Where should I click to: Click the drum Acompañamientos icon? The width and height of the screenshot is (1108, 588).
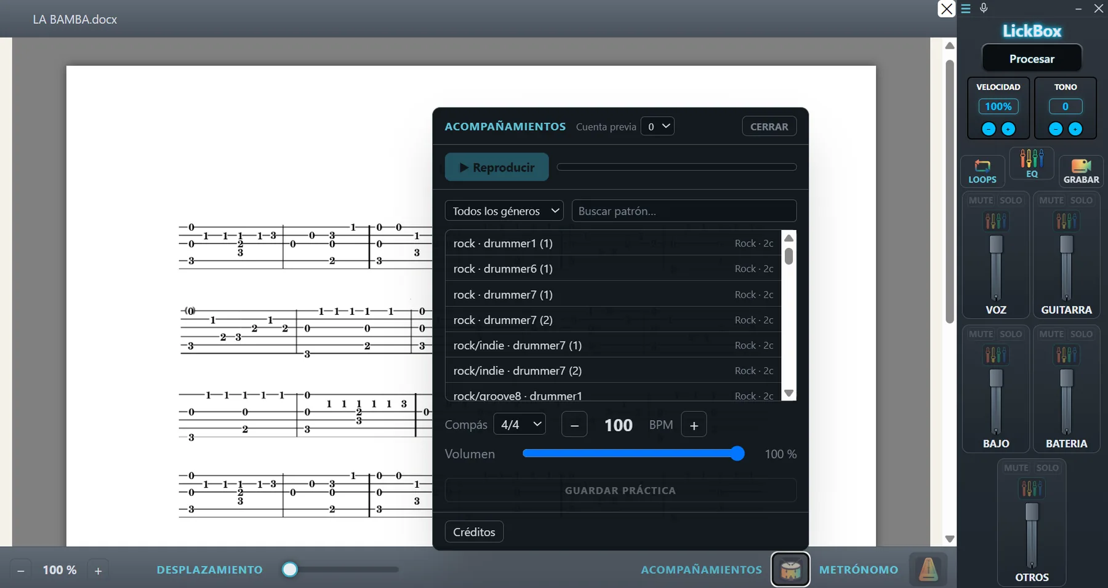click(x=790, y=570)
